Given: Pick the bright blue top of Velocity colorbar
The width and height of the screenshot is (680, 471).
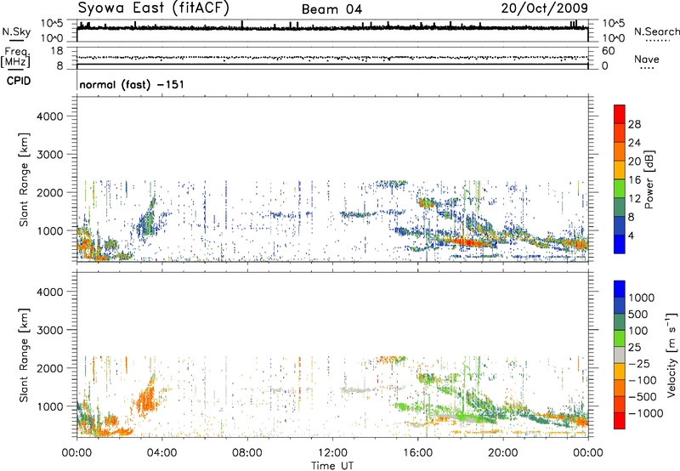Looking at the screenshot, I should [x=620, y=289].
